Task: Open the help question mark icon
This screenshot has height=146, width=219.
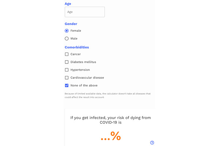Action: [x=152, y=143]
